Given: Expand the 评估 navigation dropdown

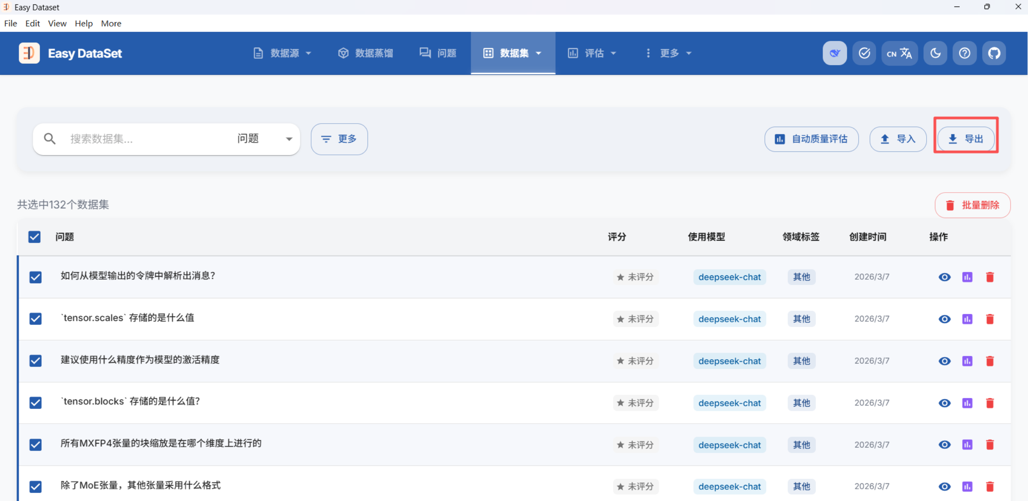Looking at the screenshot, I should (x=592, y=53).
